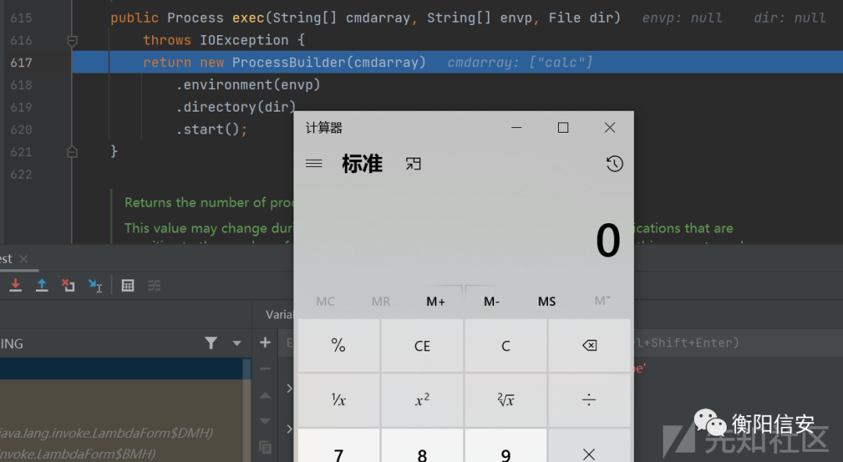Select the LambdaForm$DMH stack frame
This screenshot has height=462, width=843.
(106, 433)
